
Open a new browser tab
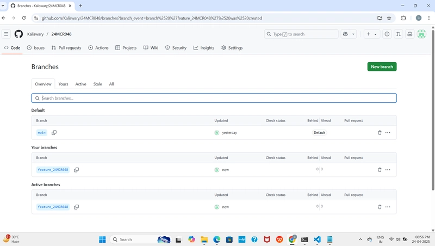point(80,5)
